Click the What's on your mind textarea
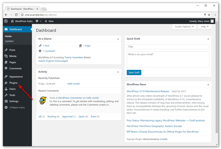The image size is (221, 149). (168, 60)
